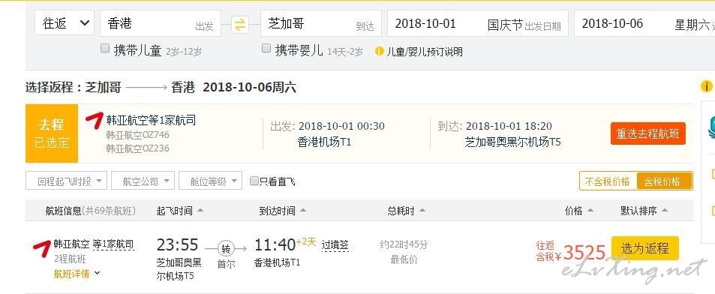
Task: Click the 选为返程 button
Action: click(644, 248)
